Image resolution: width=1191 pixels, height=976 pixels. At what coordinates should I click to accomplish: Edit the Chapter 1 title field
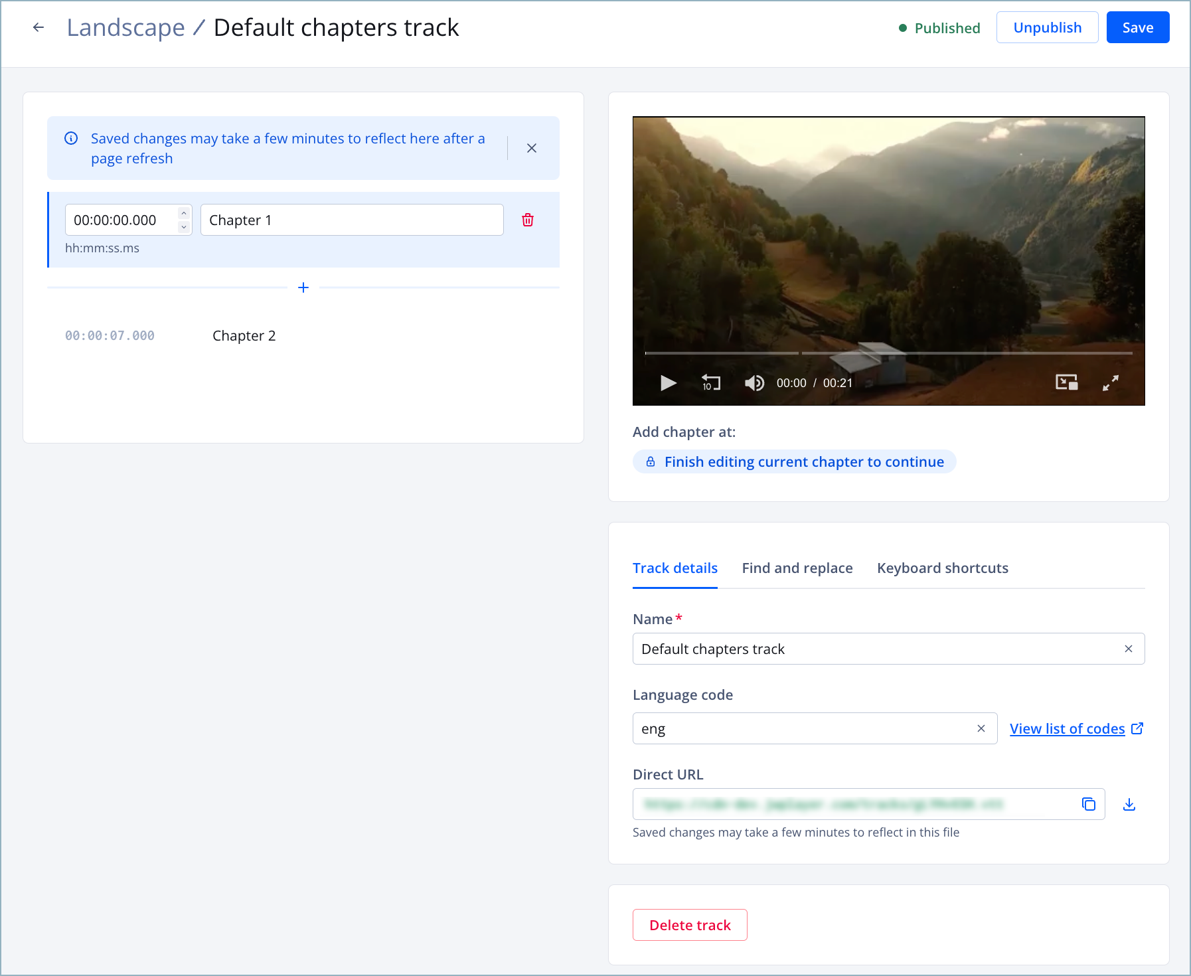(x=352, y=220)
